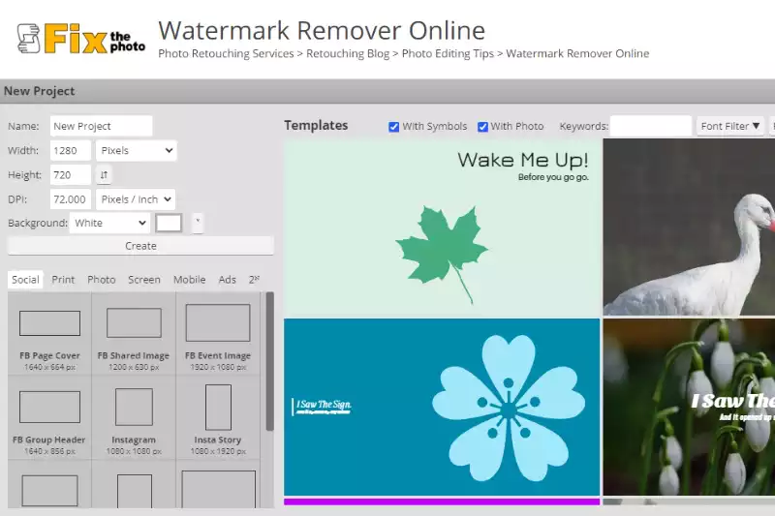
Task: Select FB Shared Image preset
Action: (134, 334)
